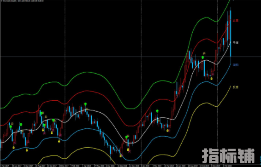261x167 pixels.
Task: Click green dot below the 2019 卖 label
Action: tap(202, 58)
